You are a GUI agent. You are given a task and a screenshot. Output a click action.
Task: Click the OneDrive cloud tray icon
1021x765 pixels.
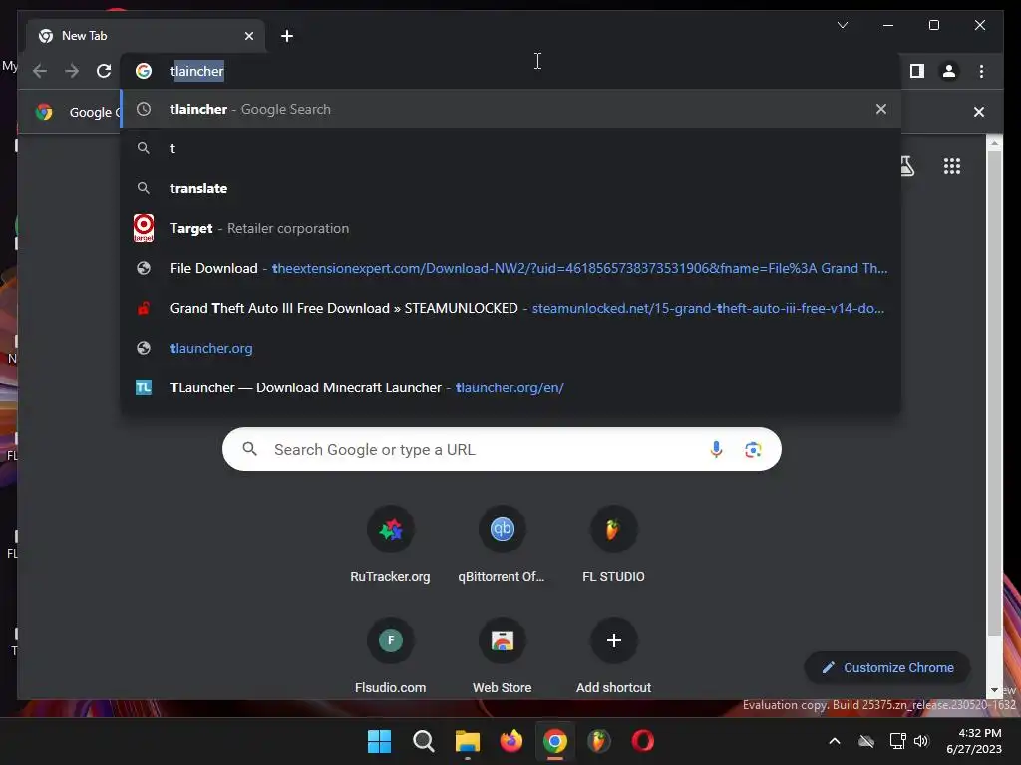click(866, 741)
